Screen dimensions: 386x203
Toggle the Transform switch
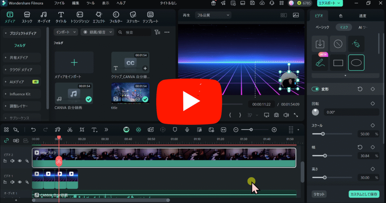315,89
